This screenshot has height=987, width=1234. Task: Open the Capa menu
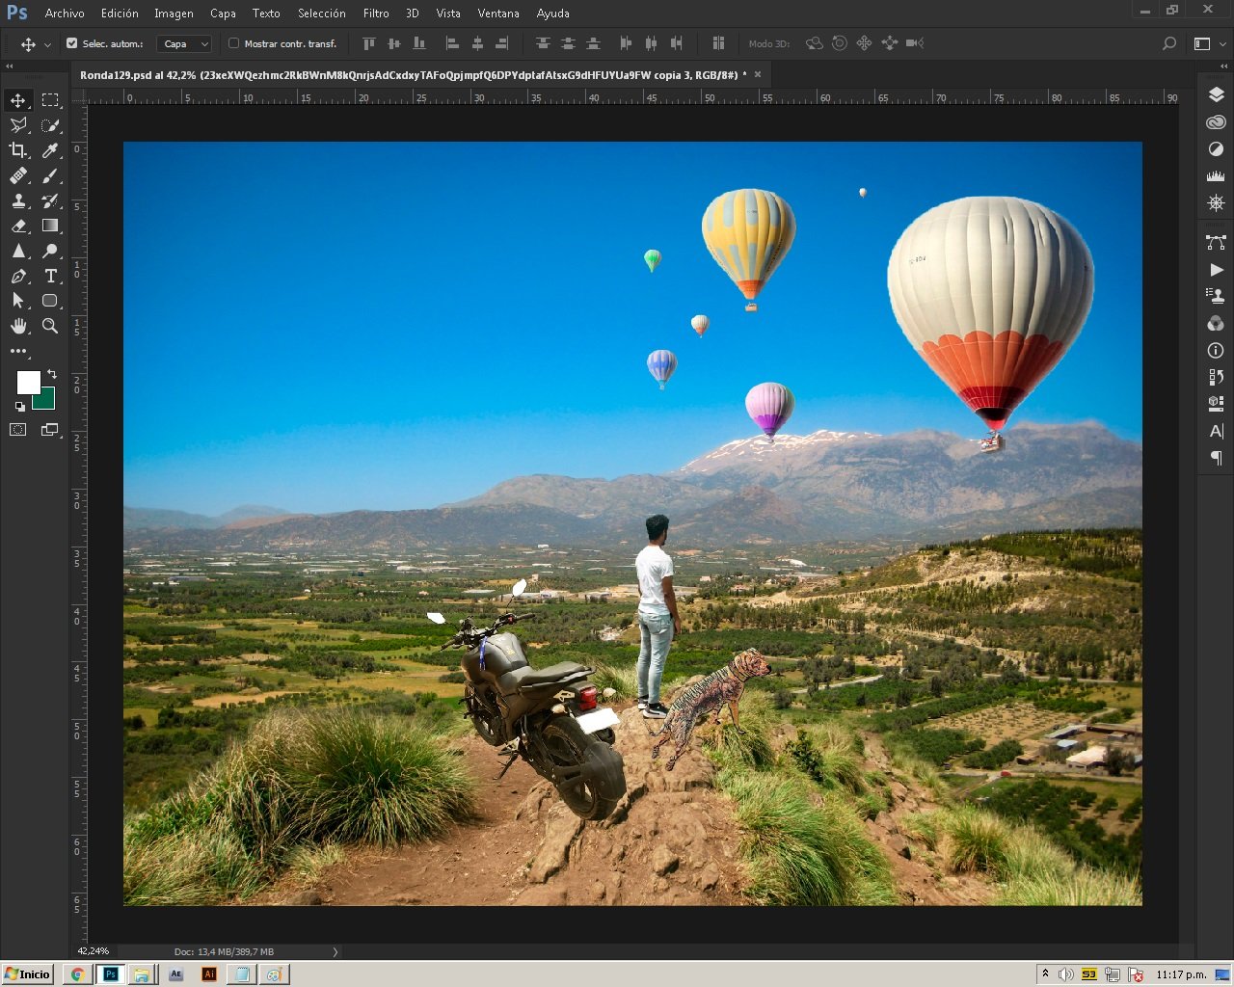point(223,13)
